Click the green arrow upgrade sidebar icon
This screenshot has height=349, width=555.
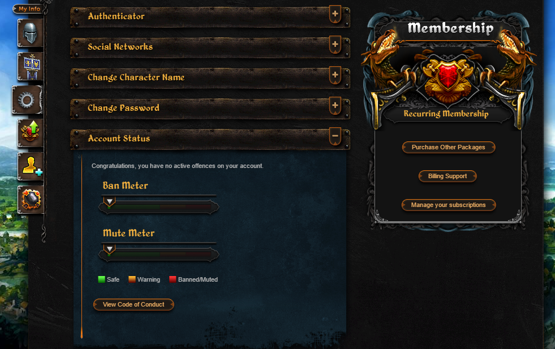(31, 133)
